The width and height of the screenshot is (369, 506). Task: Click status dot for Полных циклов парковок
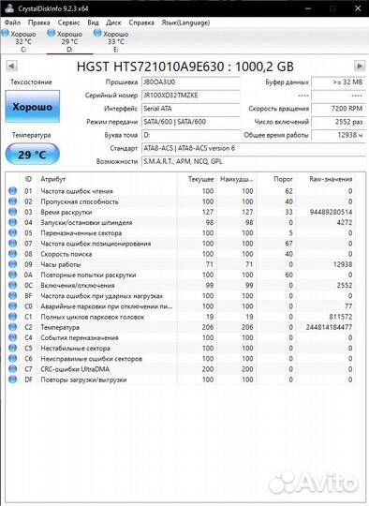[x=12, y=317]
